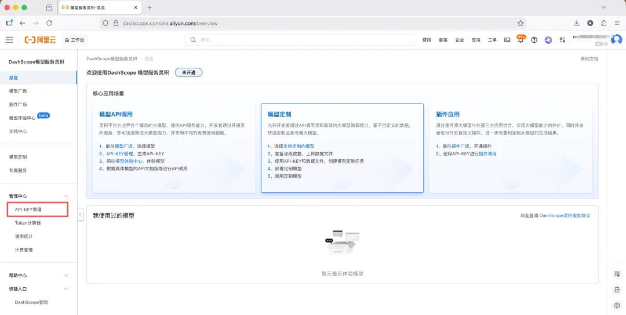Reload the page with refresh icon

(49, 23)
